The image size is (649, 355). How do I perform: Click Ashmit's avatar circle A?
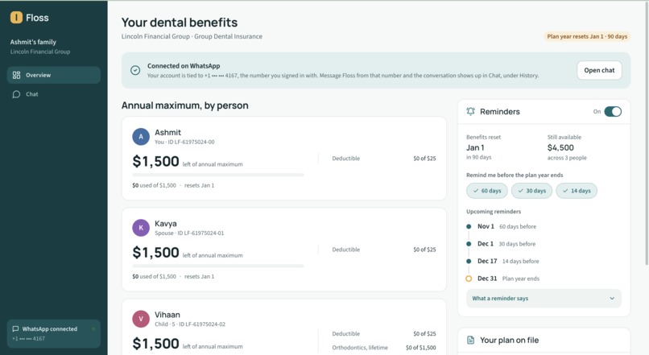[141, 137]
